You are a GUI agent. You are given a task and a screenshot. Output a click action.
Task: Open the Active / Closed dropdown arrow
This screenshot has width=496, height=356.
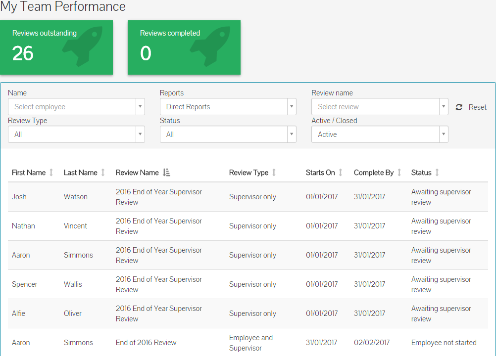point(444,134)
